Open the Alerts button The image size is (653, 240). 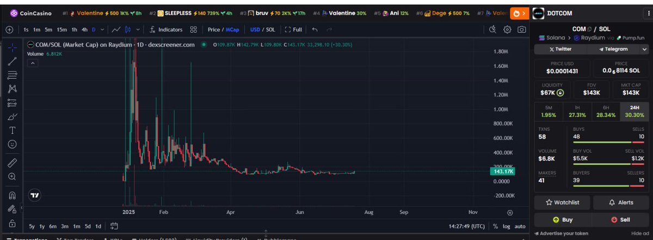[x=620, y=202]
